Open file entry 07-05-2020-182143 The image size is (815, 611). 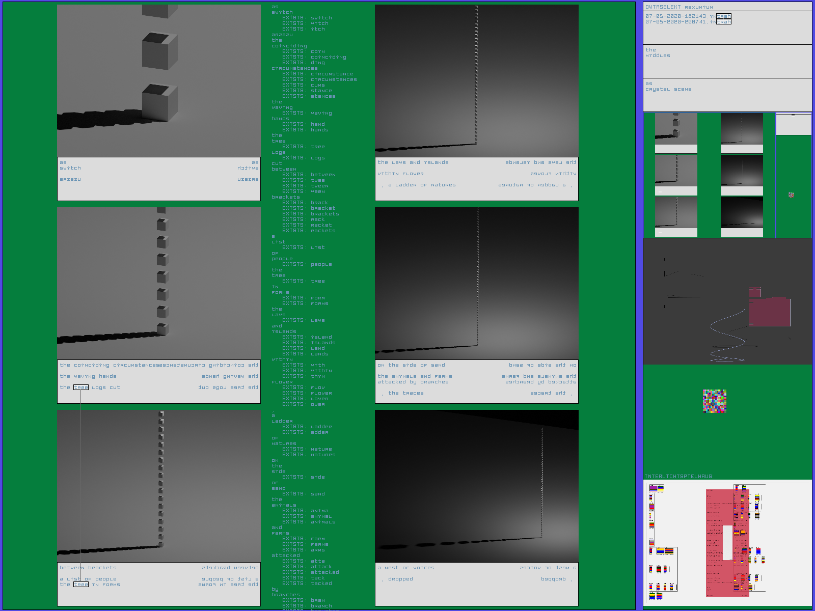688,16
